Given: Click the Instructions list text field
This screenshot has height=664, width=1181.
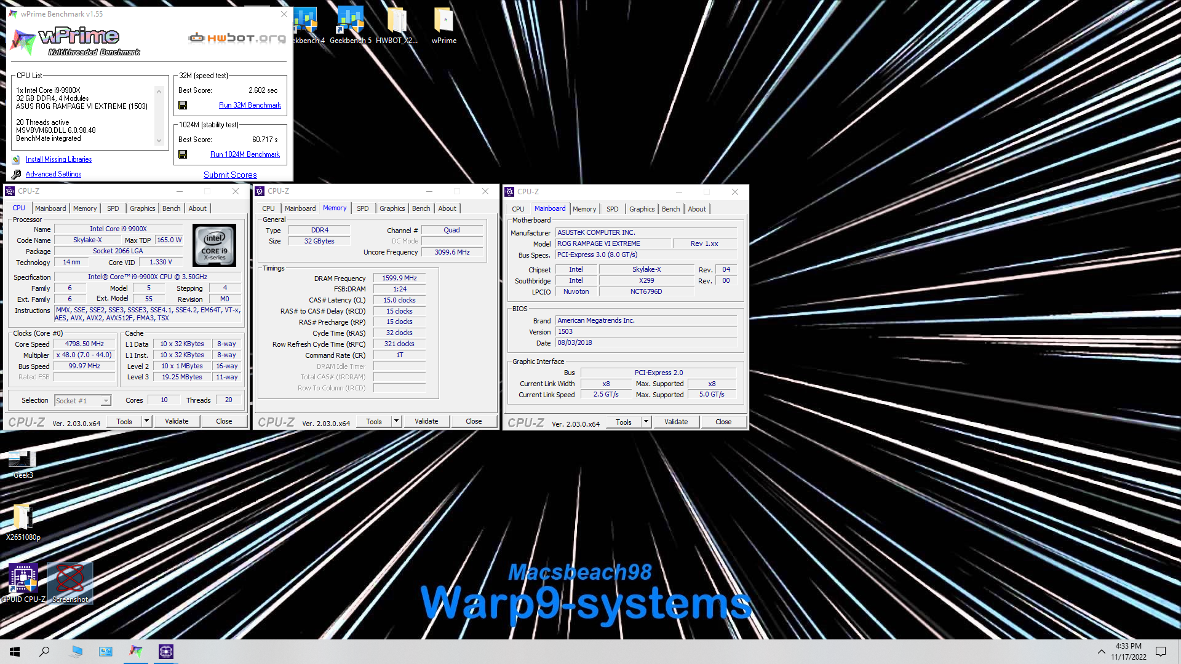Looking at the screenshot, I should (148, 314).
